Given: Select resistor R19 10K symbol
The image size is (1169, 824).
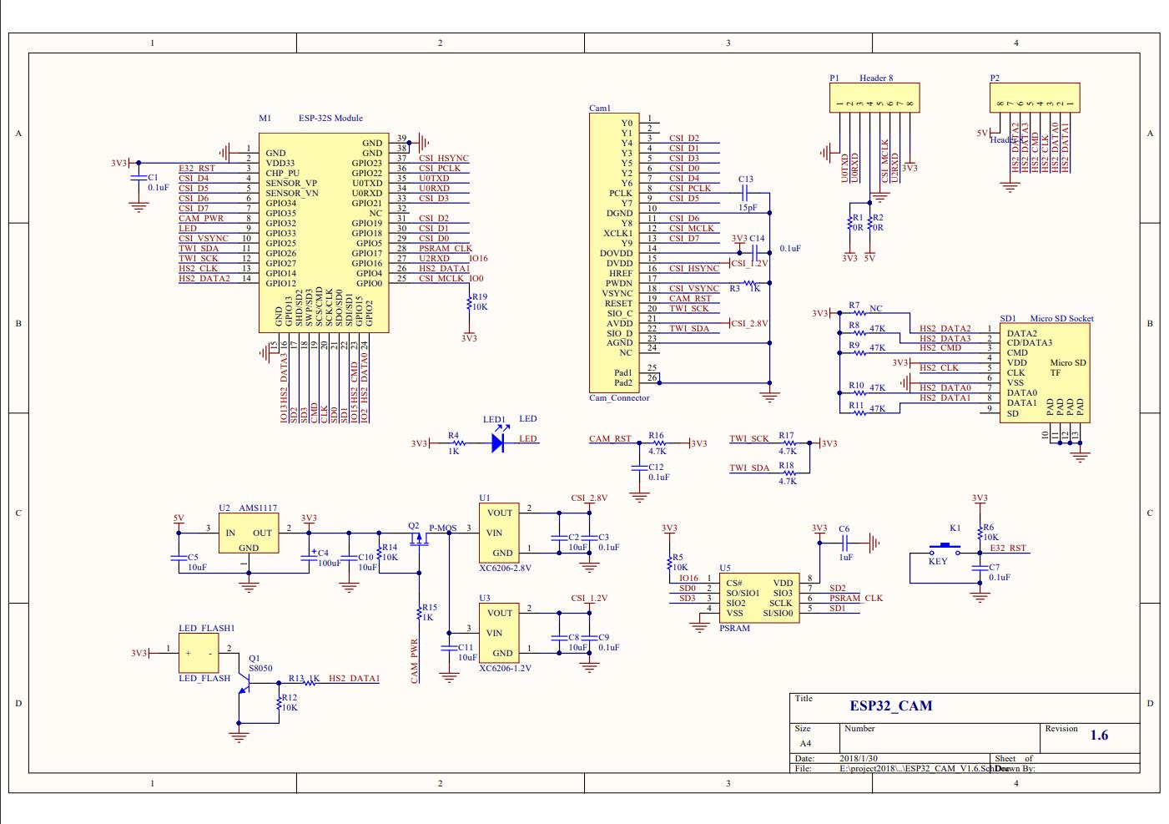Looking at the screenshot, I should (x=469, y=303).
